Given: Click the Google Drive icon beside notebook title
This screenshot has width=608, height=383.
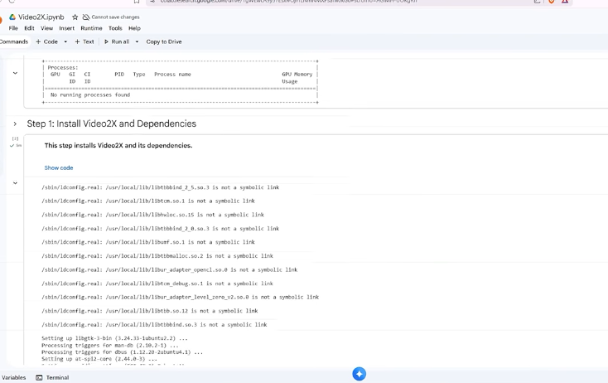Looking at the screenshot, I should pos(12,17).
